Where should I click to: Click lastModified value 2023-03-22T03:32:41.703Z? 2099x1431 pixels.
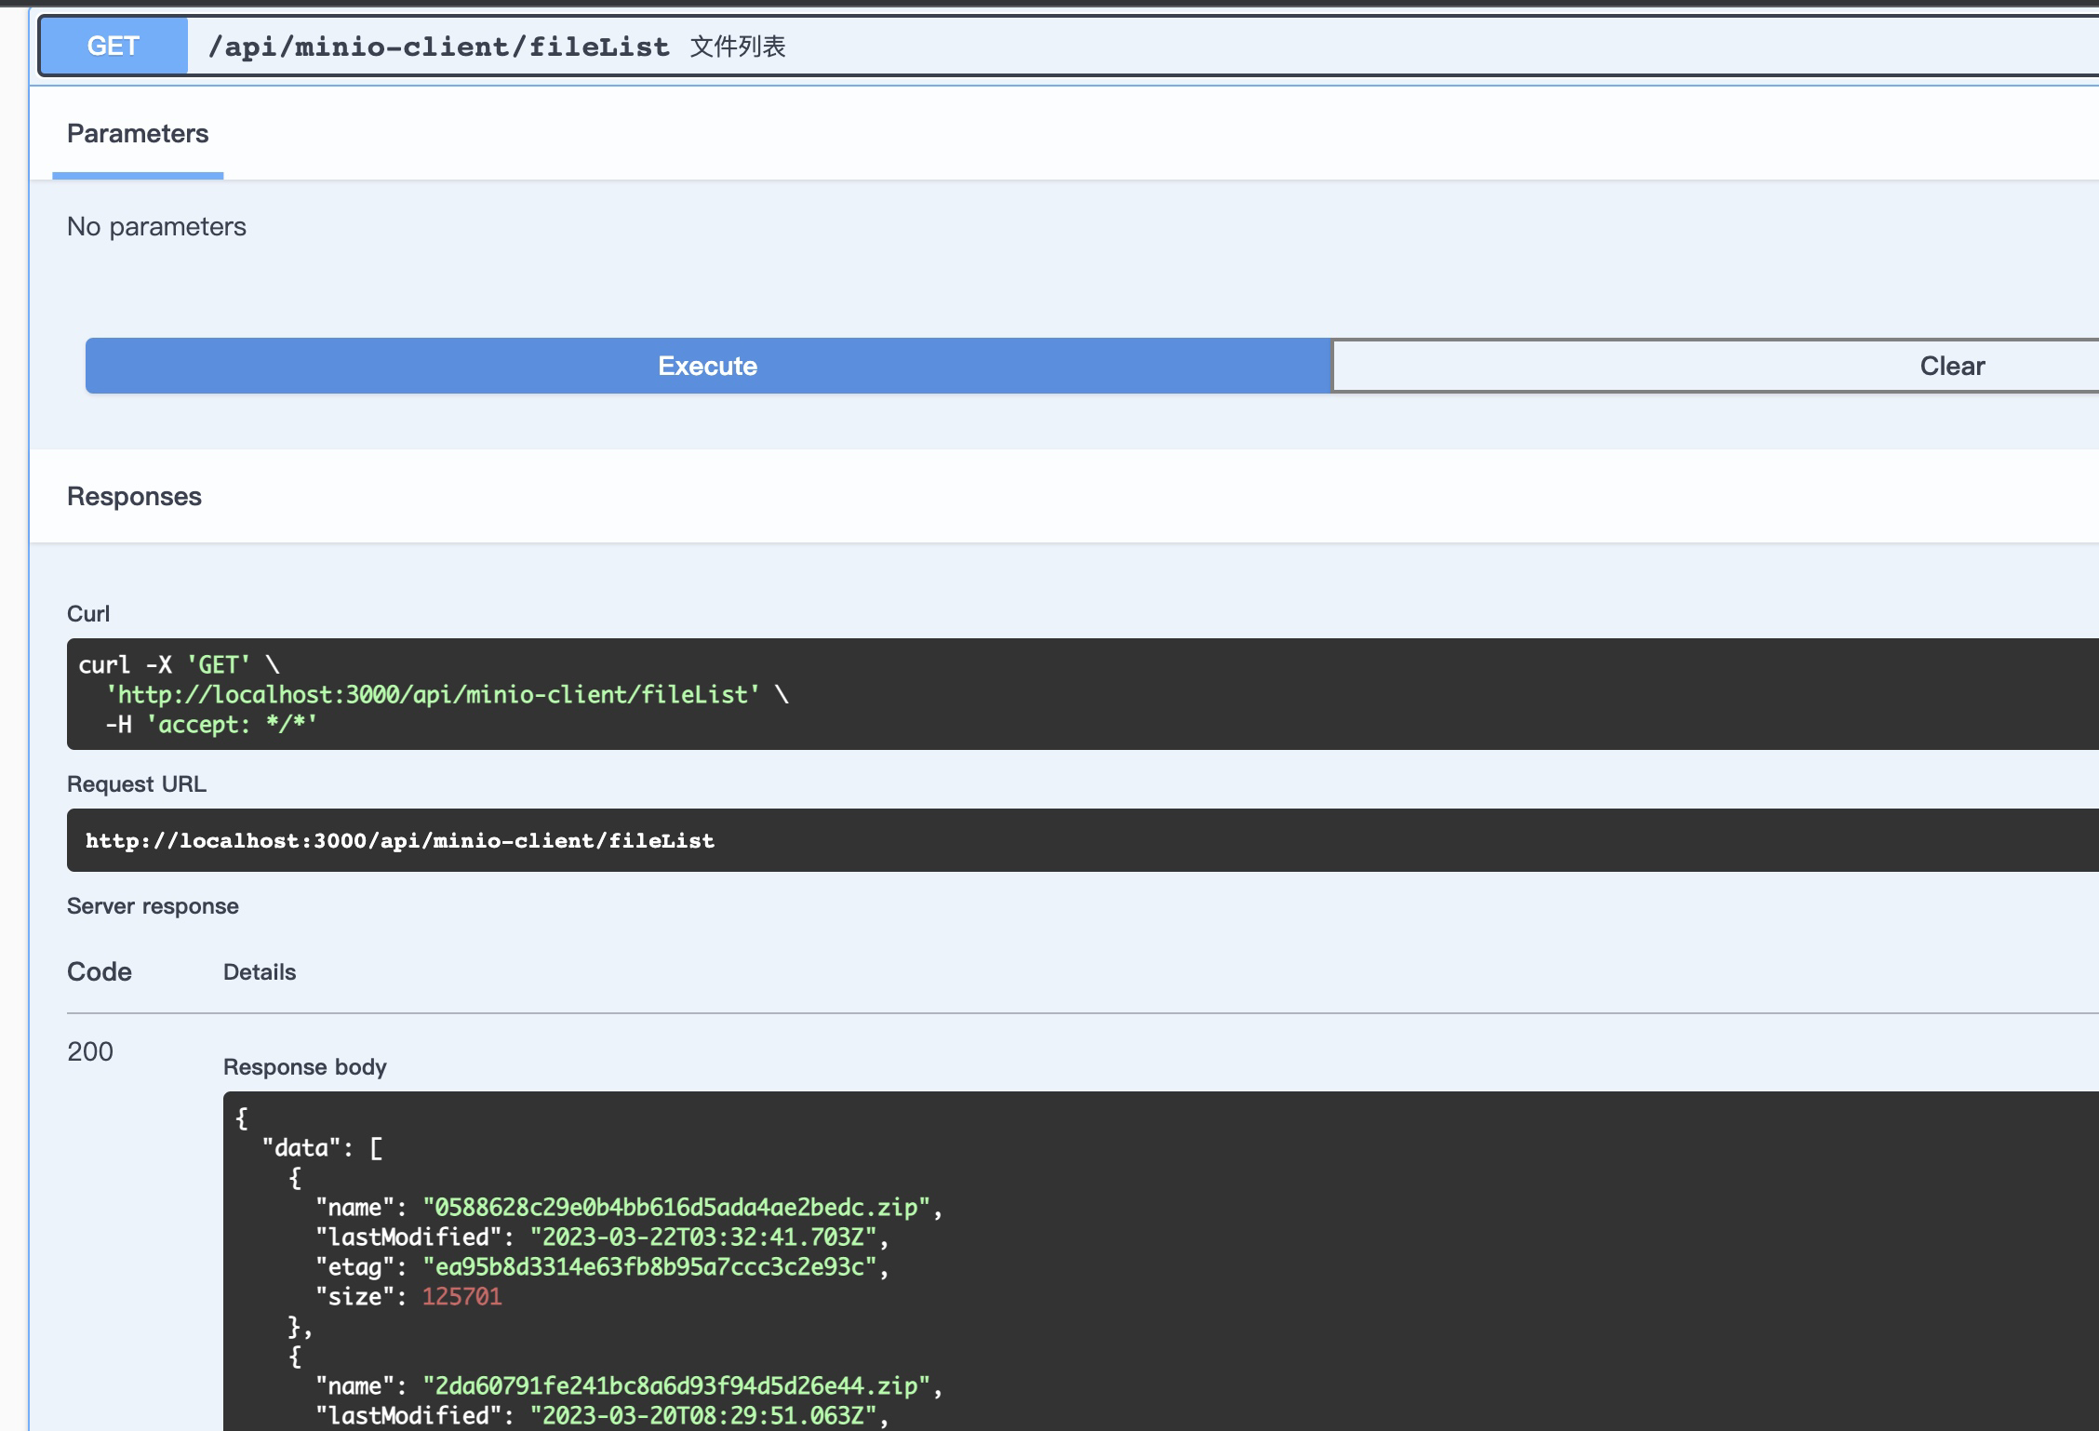pyautogui.click(x=703, y=1237)
